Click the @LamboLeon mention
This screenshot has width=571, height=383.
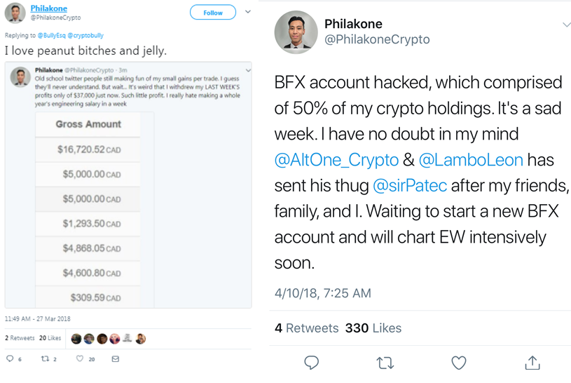pos(471,160)
